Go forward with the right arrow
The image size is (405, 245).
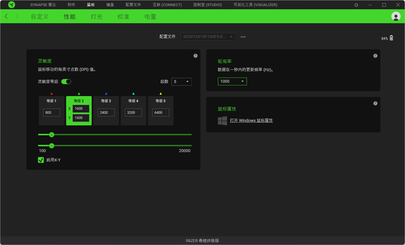point(17,16)
